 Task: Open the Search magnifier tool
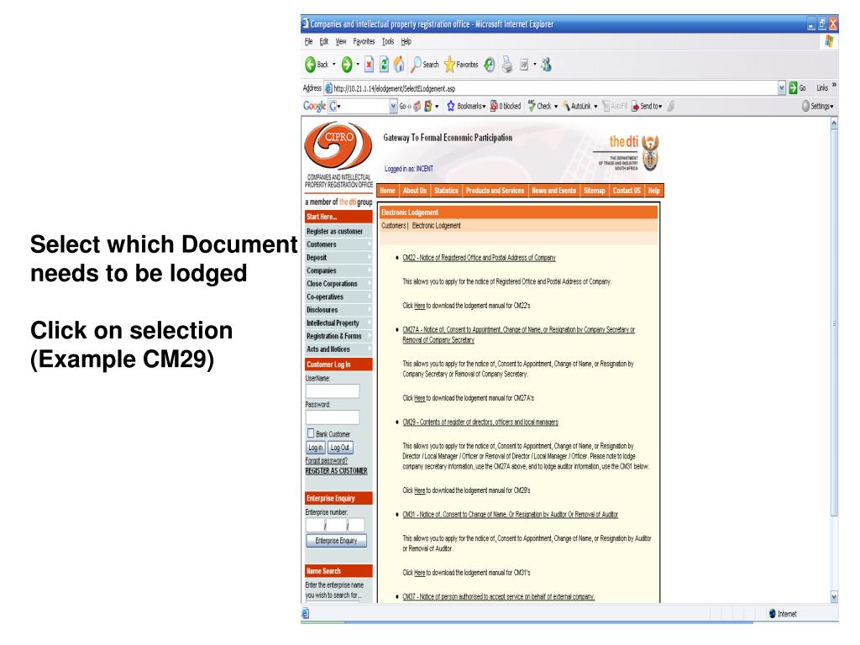425,65
